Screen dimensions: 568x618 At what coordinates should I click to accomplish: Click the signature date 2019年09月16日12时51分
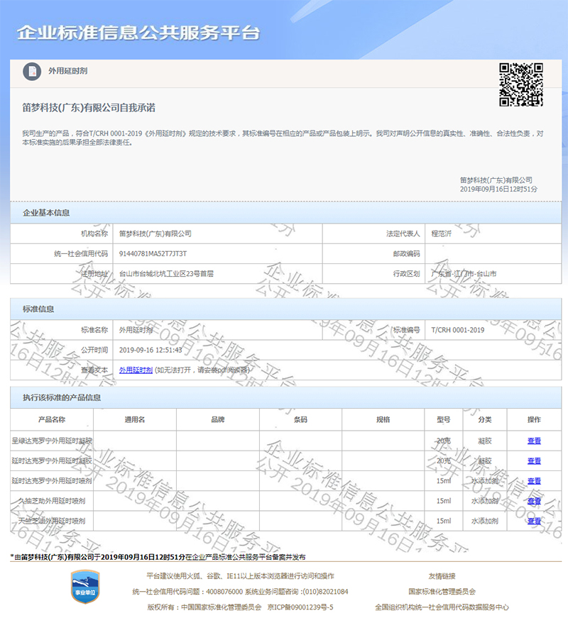point(498,189)
